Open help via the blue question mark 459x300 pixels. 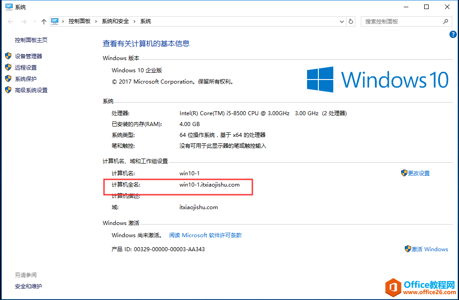(x=453, y=34)
